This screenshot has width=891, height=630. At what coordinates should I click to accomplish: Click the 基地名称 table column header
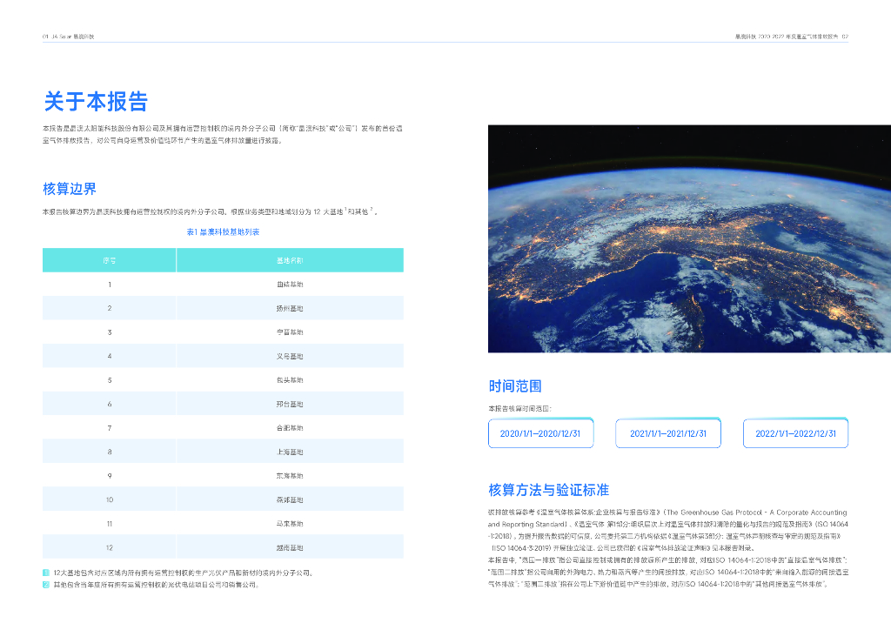click(x=290, y=260)
